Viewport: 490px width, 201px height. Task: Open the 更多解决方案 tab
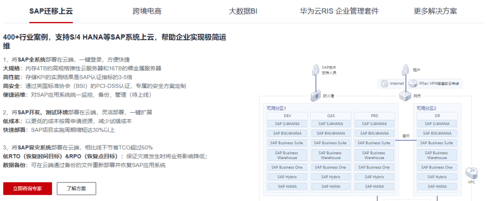[434, 11]
